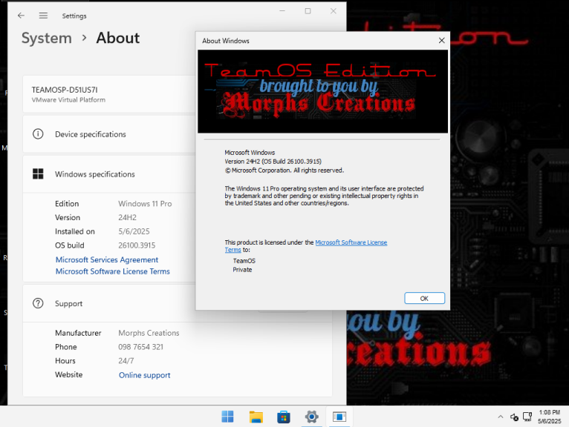Click the volume muted tray icon
This screenshot has height=427, width=569.
tap(514, 417)
